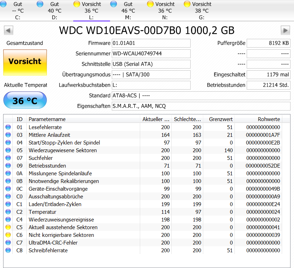294x268 pixels.
Task: Go to previous disk with left arrow
Action: pyautogui.click(x=8, y=30)
